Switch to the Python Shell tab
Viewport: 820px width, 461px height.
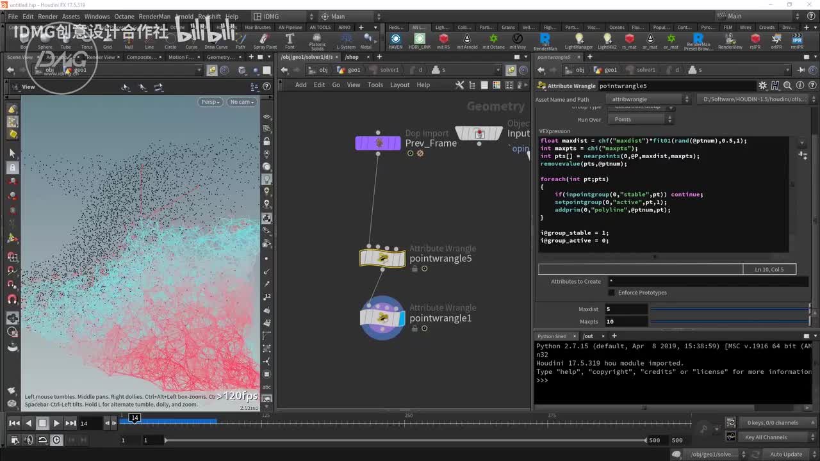coord(552,336)
